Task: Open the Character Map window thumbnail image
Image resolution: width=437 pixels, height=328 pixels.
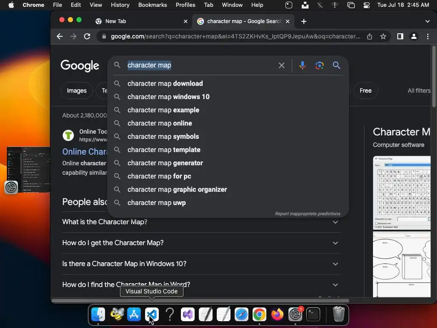Action: click(402, 193)
